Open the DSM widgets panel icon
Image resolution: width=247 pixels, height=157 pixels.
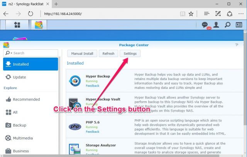[239, 25]
